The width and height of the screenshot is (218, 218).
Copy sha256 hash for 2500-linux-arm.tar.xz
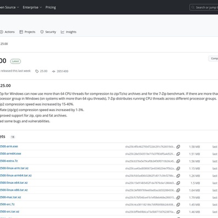[178, 168]
